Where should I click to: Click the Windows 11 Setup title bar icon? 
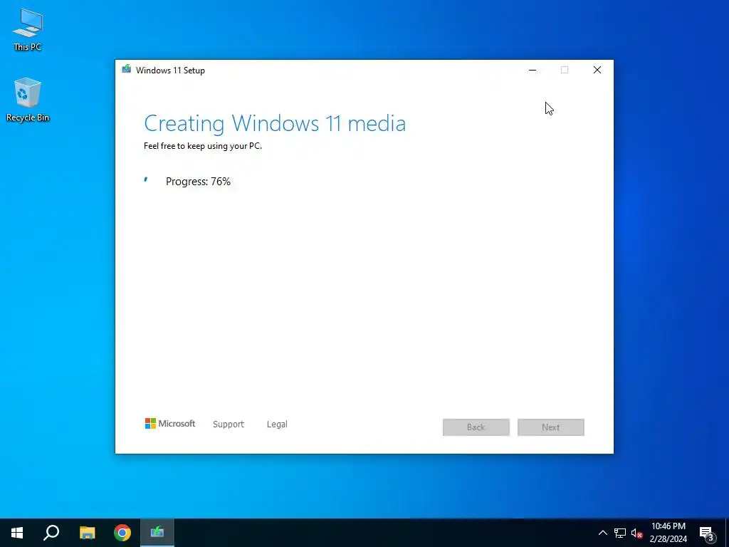127,70
